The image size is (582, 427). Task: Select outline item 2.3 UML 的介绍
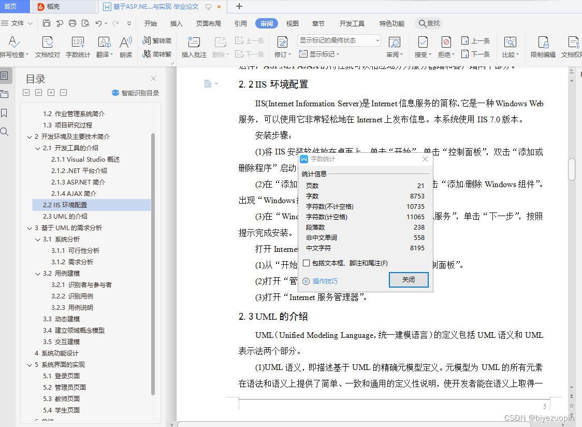tap(65, 216)
